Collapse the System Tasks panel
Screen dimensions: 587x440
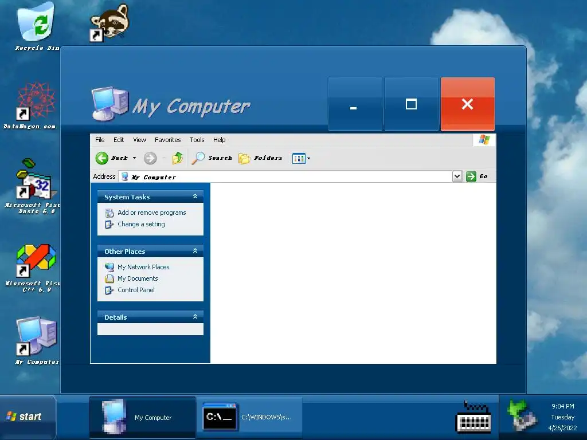[195, 197]
